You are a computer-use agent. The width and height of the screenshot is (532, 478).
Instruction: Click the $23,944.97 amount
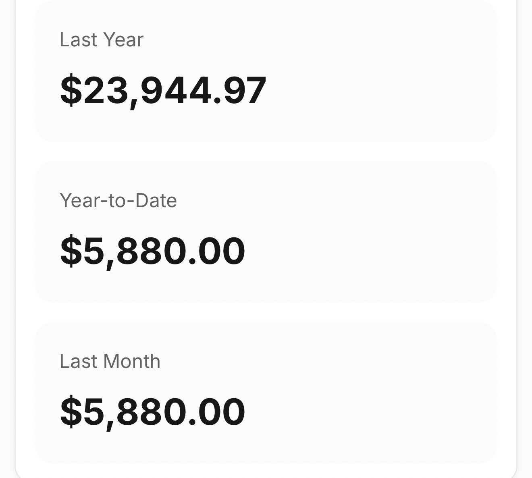(163, 90)
